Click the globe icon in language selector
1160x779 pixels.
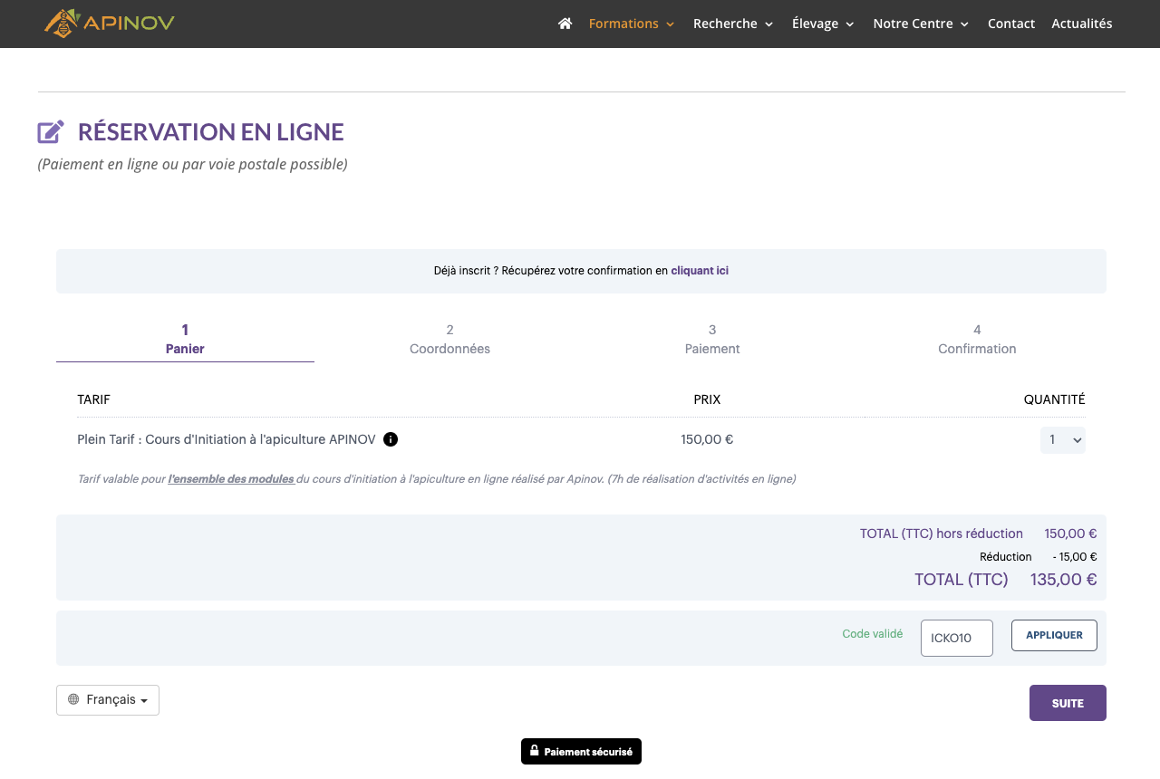click(73, 699)
